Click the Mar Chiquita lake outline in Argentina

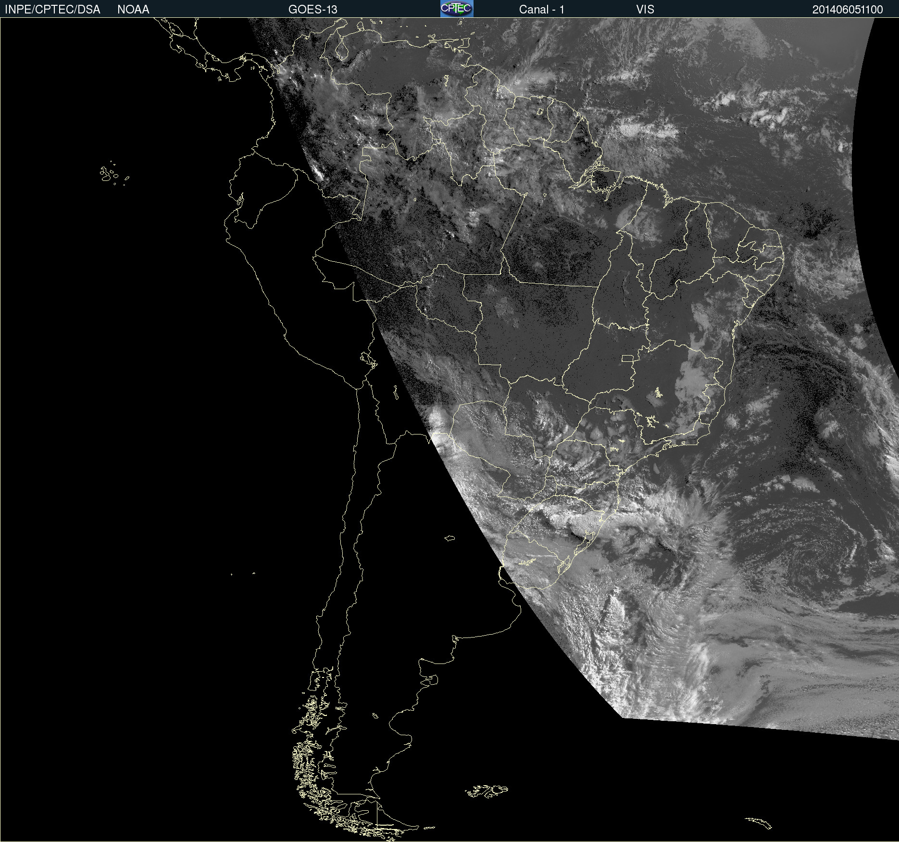[449, 538]
